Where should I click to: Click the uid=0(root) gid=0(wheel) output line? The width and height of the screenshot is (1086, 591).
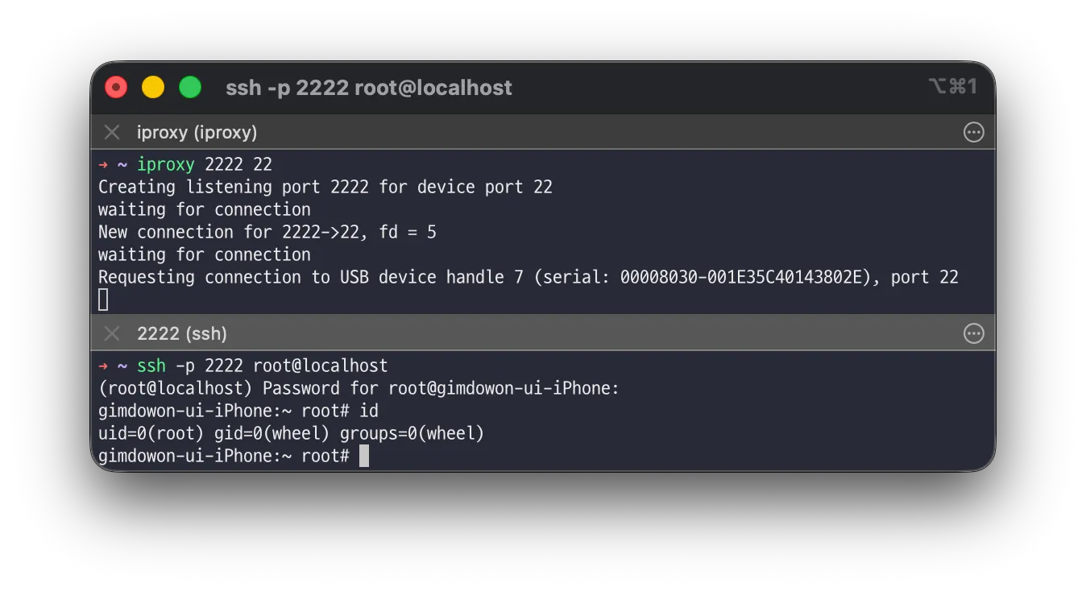292,433
